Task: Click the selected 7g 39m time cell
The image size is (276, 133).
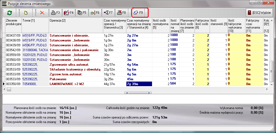Action: (x=139, y=84)
